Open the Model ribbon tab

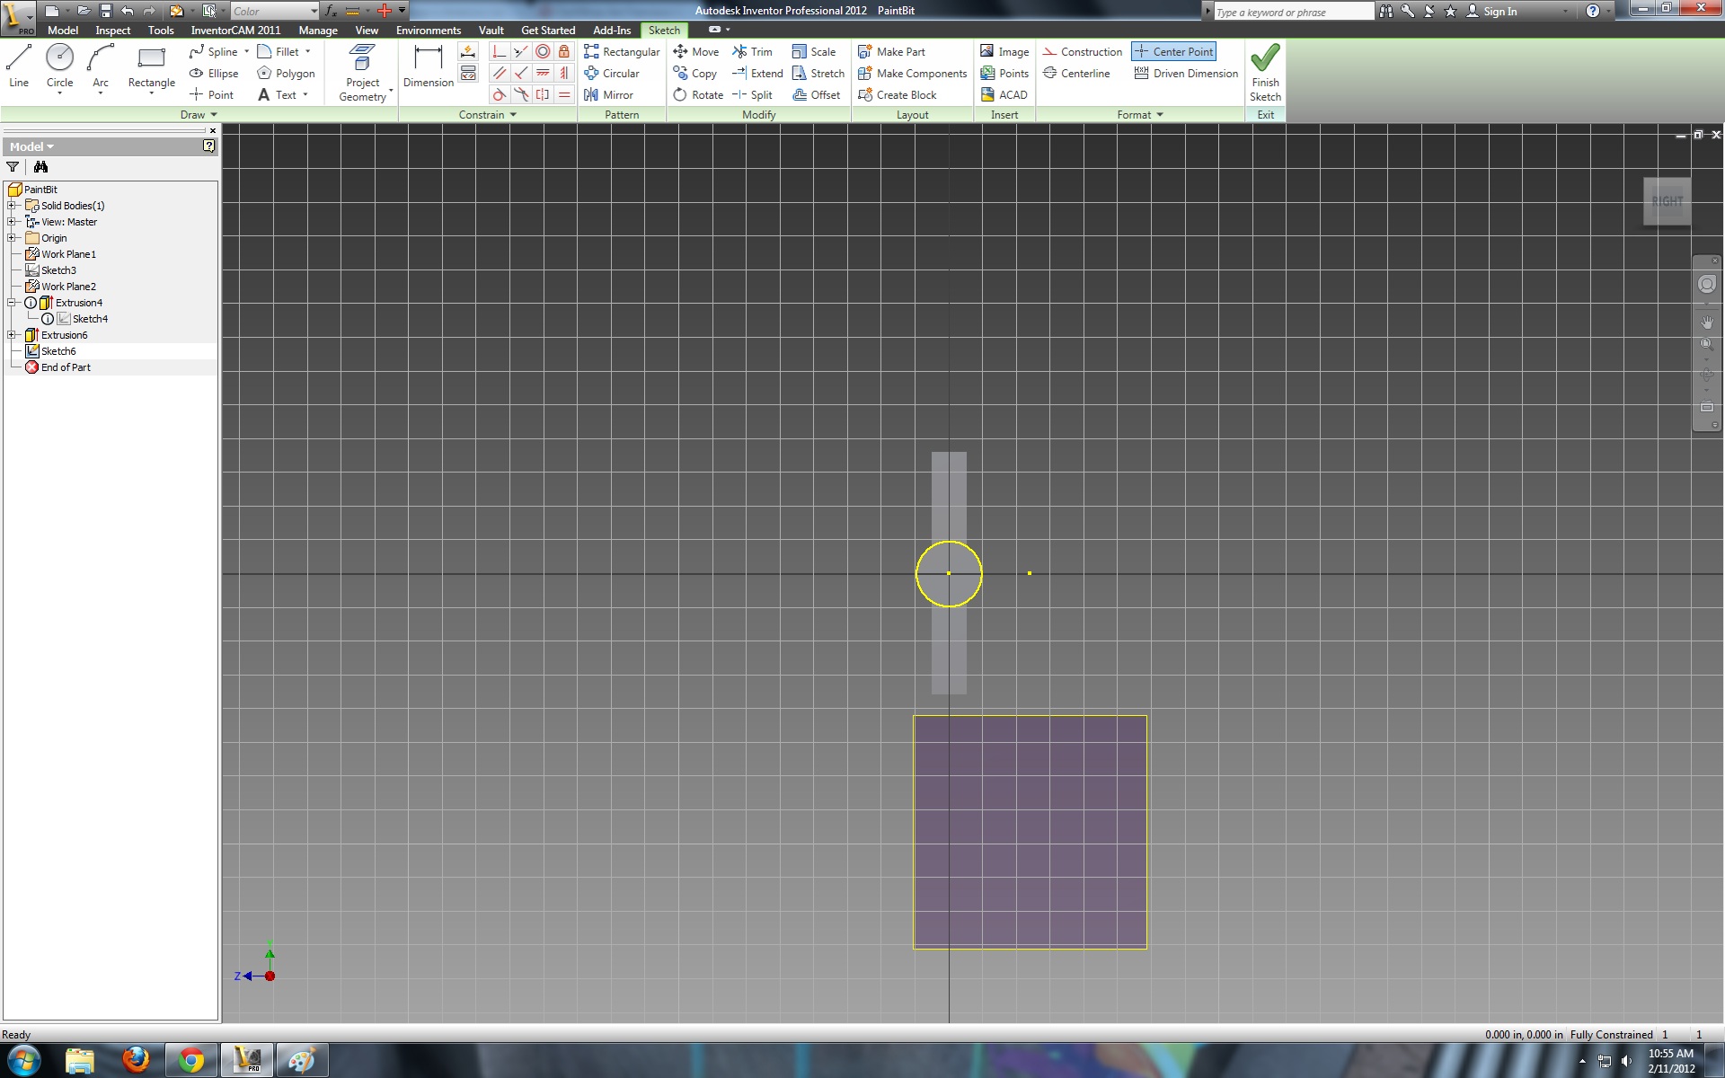63,30
